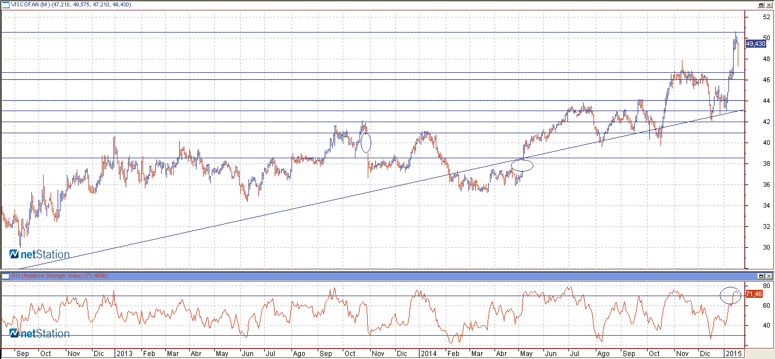Screen dimensions: 775x359
Task: Select the ellipse annotation near May 2014 price
Action: tap(522, 165)
